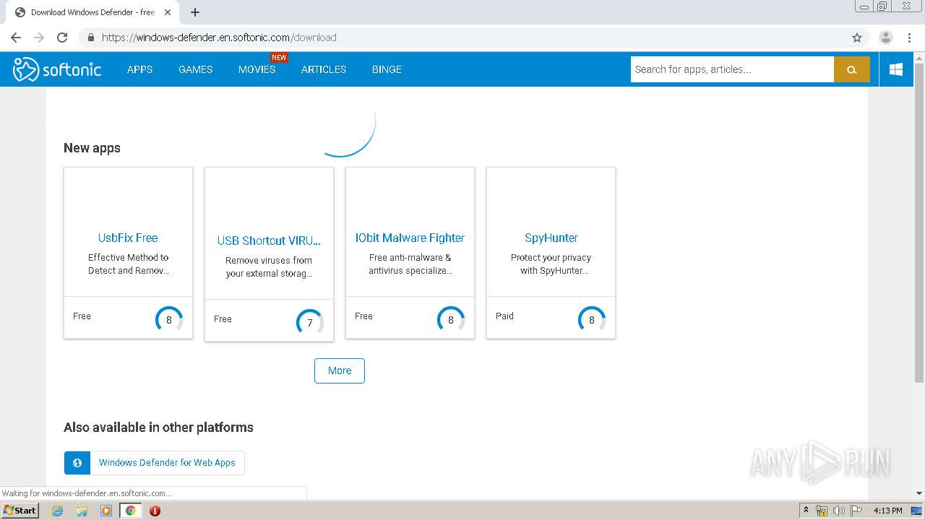Click the scrollbar down arrow
Screen dimensions: 925x520
pyautogui.click(x=919, y=493)
